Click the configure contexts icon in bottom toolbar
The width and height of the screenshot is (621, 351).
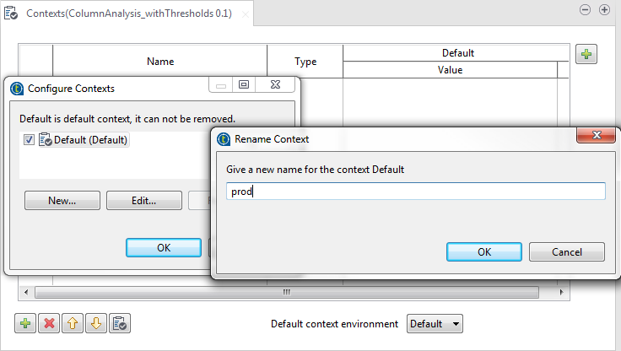click(x=119, y=324)
